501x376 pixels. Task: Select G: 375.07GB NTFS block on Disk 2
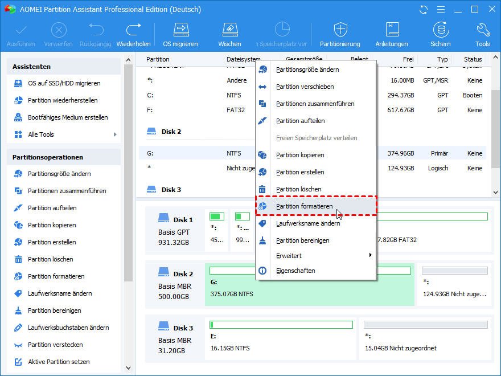[310, 285]
